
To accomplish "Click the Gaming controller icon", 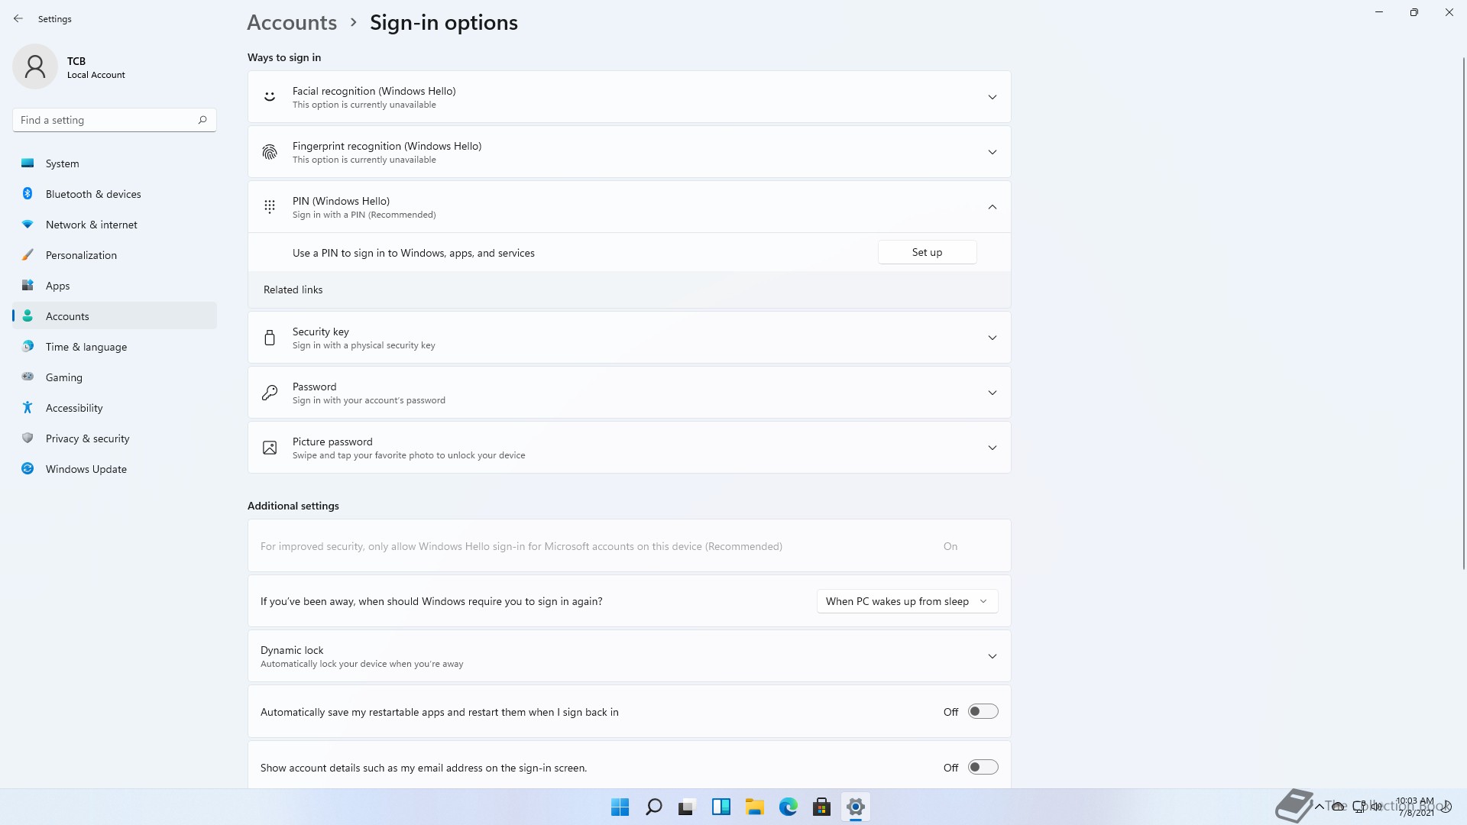I will click(x=28, y=377).
